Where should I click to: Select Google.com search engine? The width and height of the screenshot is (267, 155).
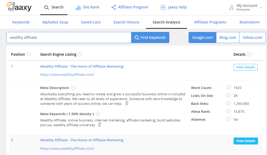click(202, 37)
